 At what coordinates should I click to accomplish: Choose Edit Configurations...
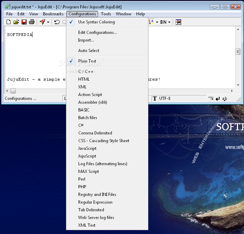(x=107, y=32)
